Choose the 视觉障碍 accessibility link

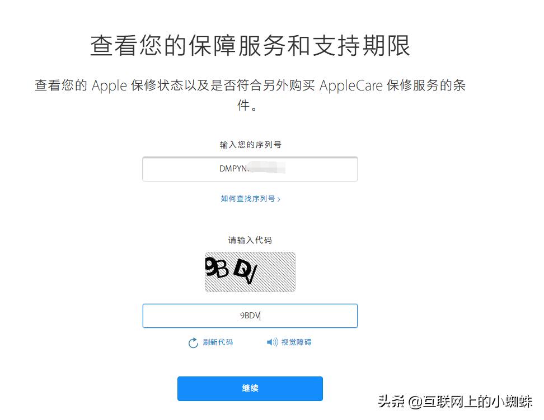click(x=296, y=342)
